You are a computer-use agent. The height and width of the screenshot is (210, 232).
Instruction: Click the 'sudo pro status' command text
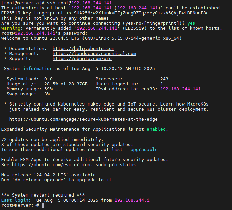coord(115,165)
